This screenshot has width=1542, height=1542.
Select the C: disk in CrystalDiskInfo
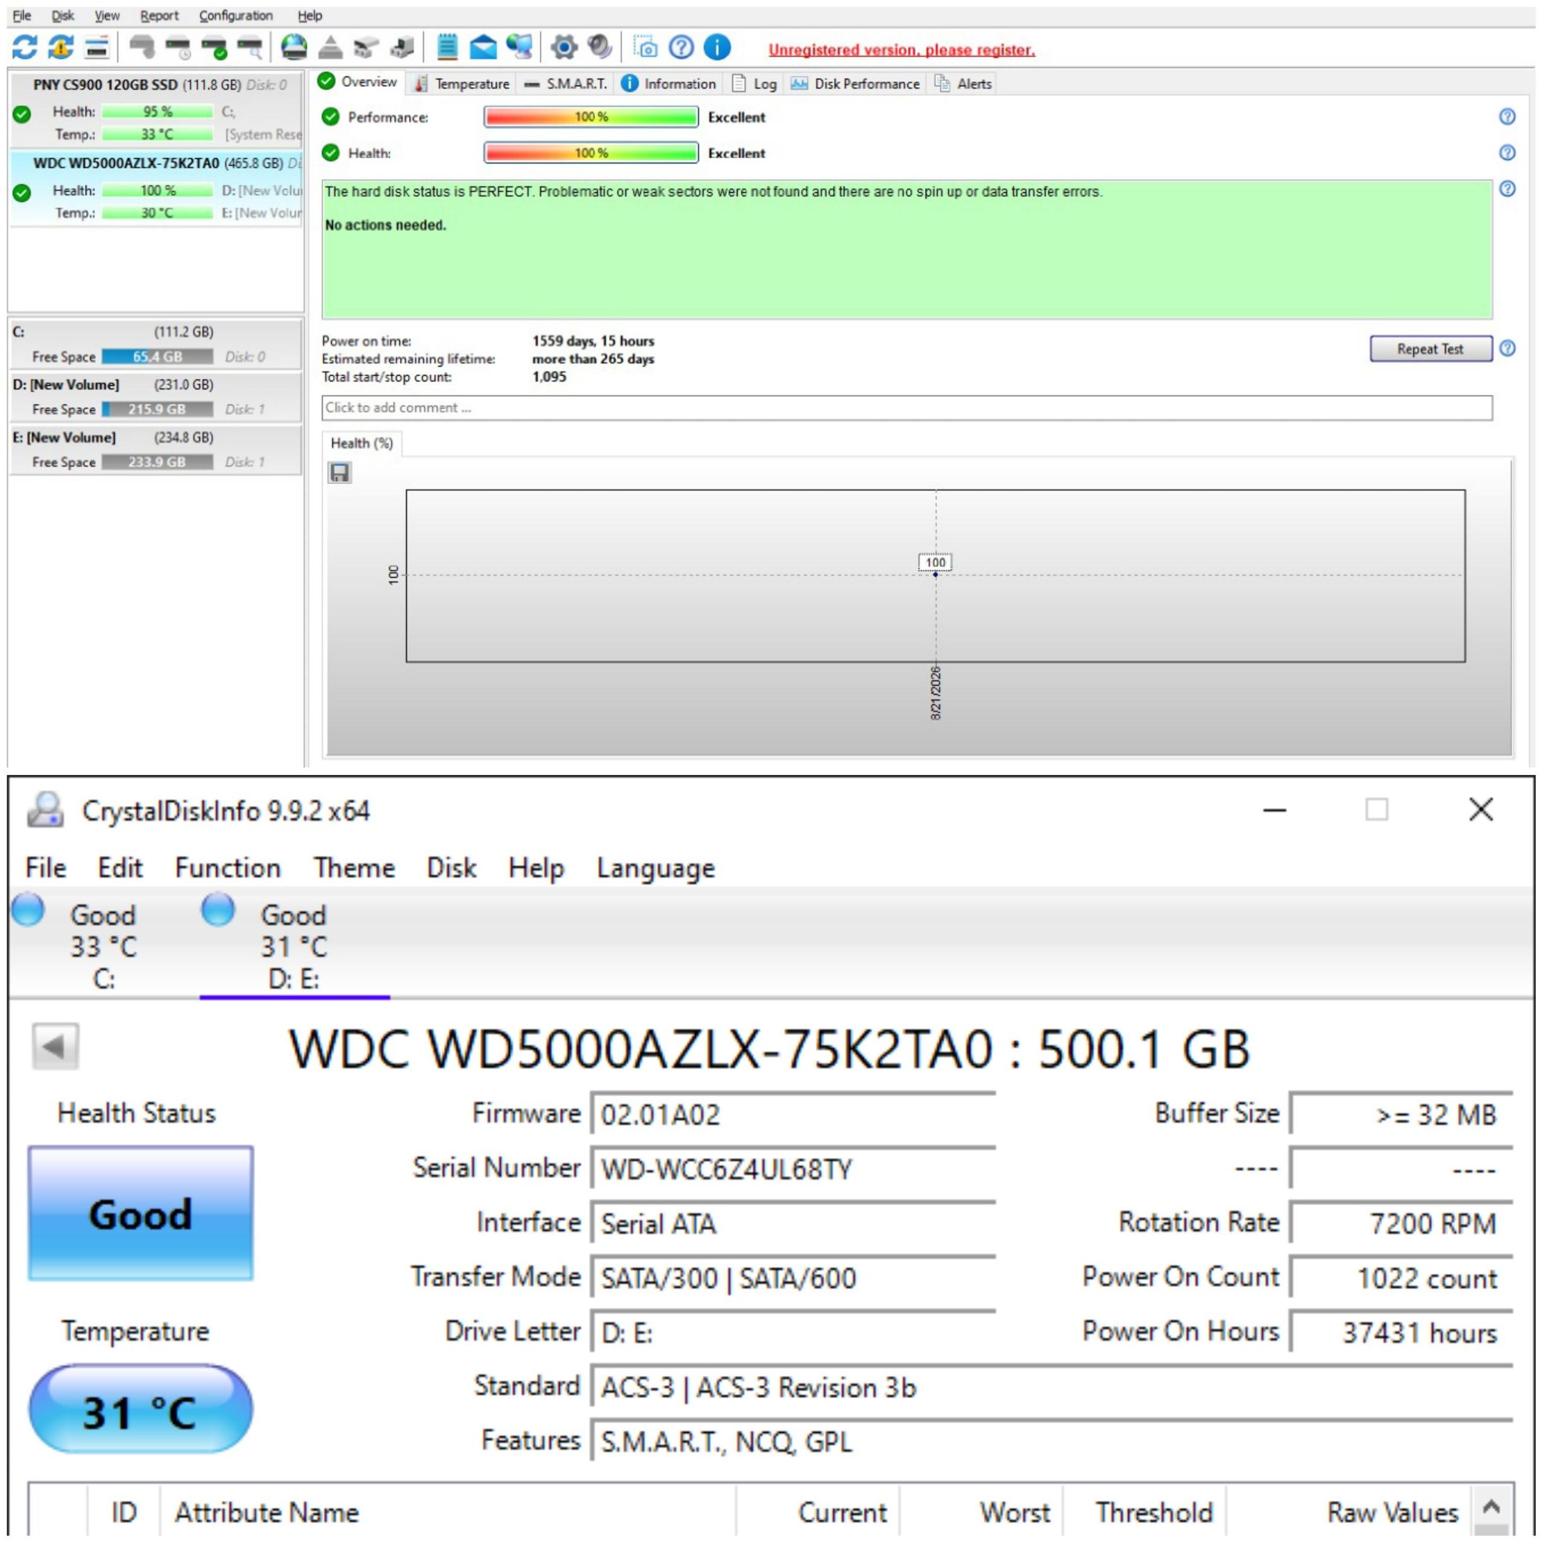click(103, 946)
